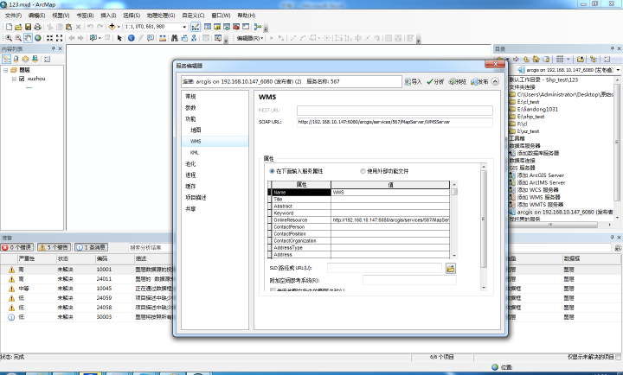
Task: Select 常规 in service editor sidebar
Action: point(190,97)
